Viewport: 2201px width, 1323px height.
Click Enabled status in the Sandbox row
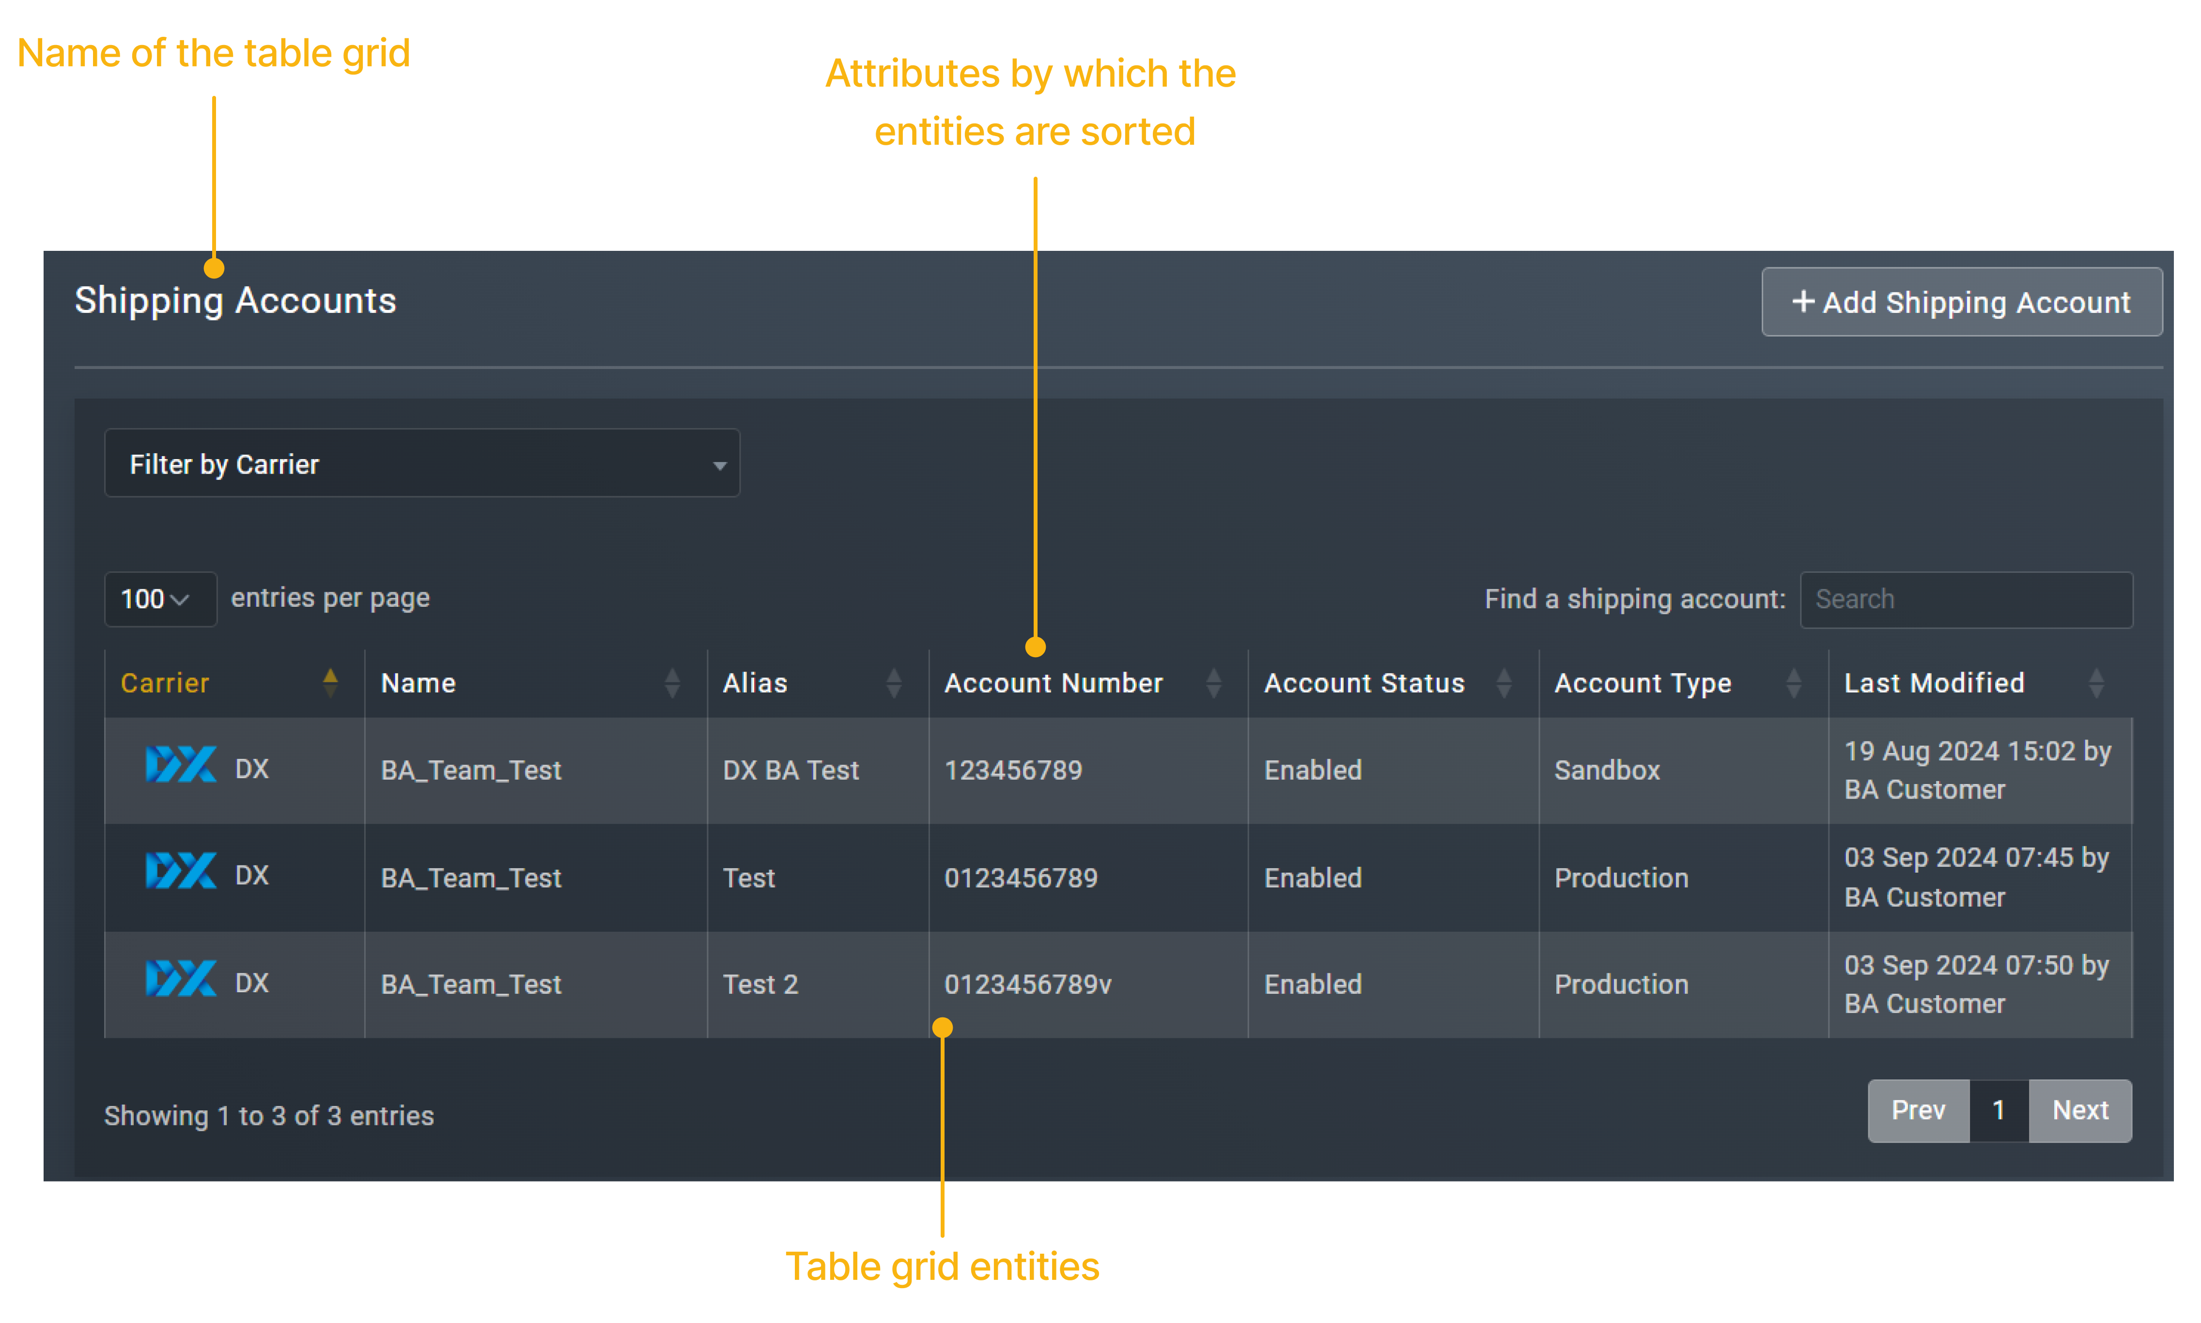click(1312, 770)
